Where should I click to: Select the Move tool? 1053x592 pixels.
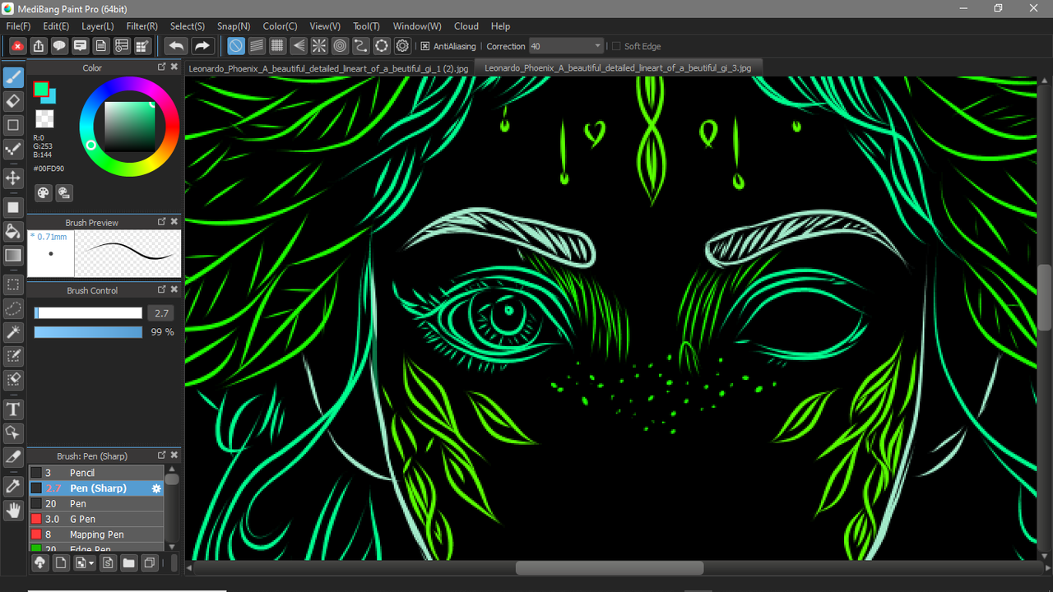coord(13,178)
